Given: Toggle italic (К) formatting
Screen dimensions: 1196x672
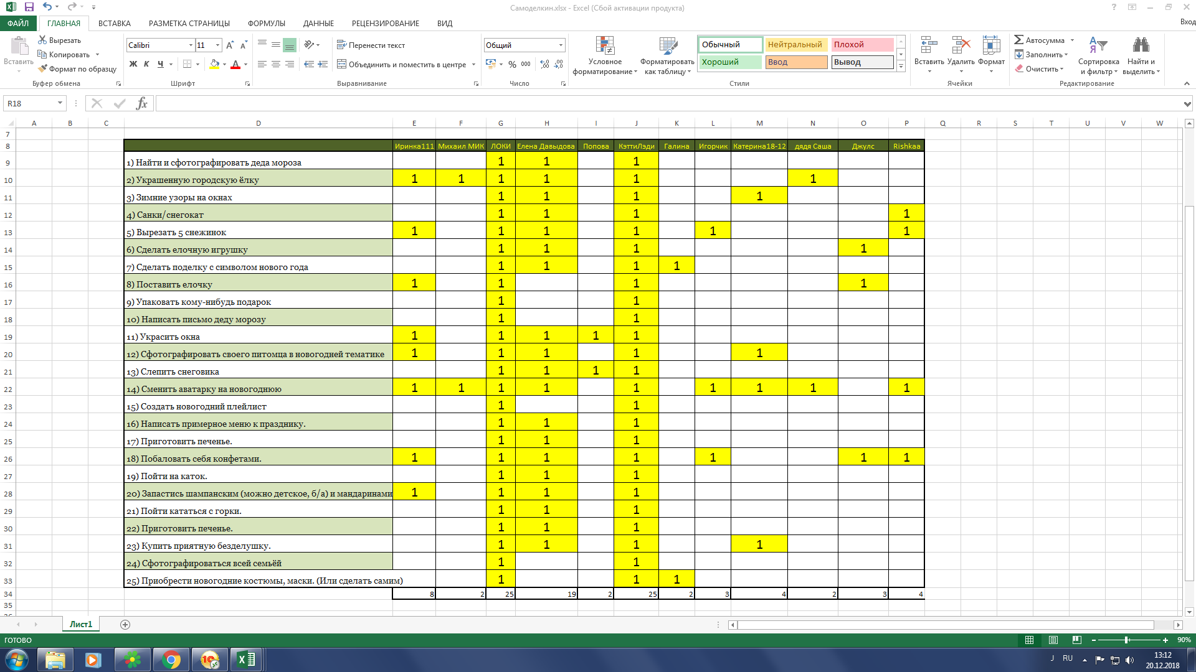Looking at the screenshot, I should (x=146, y=64).
